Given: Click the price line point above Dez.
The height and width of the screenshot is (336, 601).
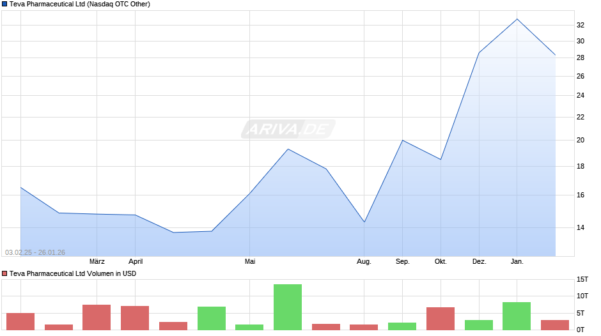Looking at the screenshot, I should (x=479, y=53).
